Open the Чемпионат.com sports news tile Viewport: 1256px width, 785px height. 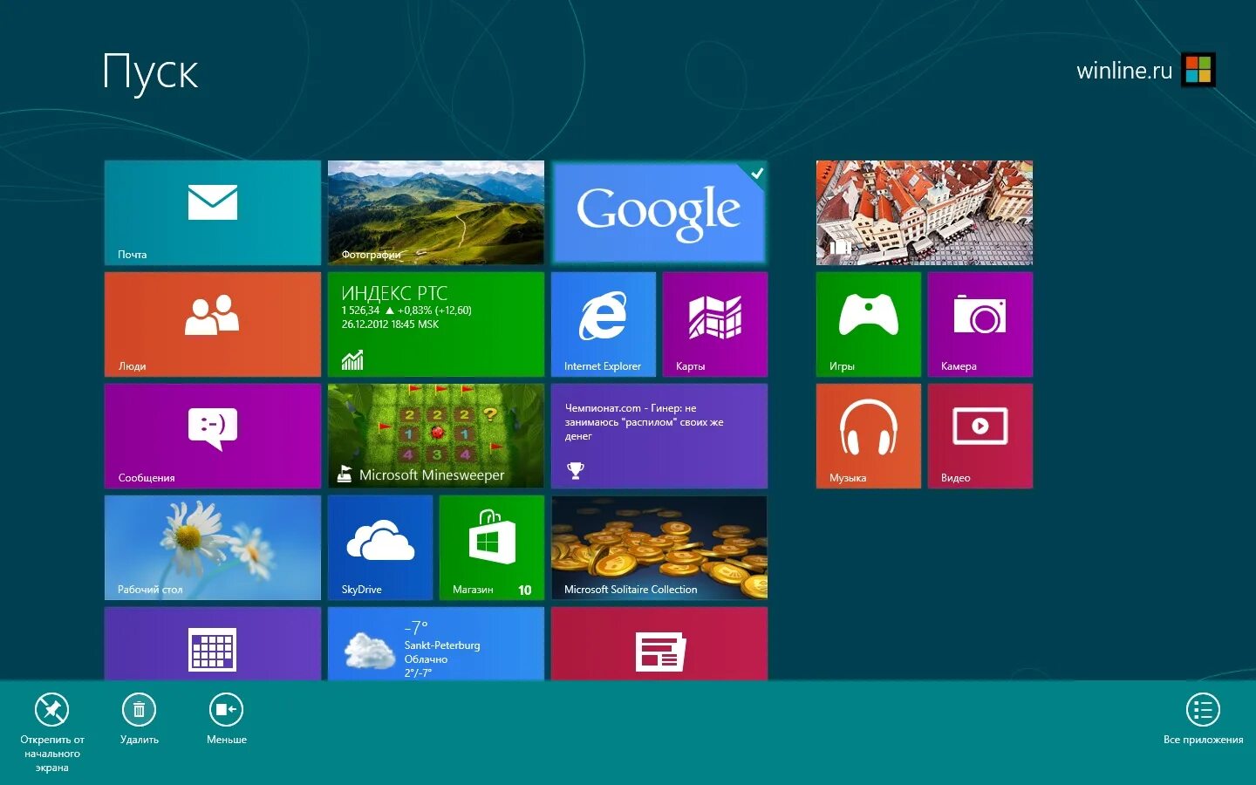coord(659,436)
